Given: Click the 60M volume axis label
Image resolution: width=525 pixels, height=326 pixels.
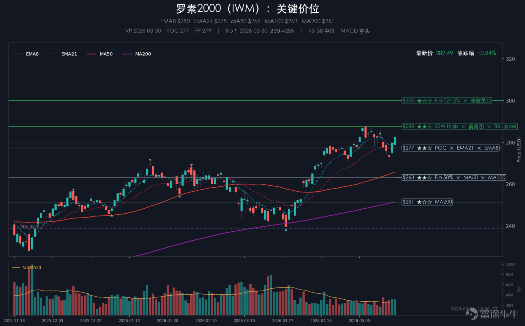Looking at the screenshot, I should coord(509,285).
